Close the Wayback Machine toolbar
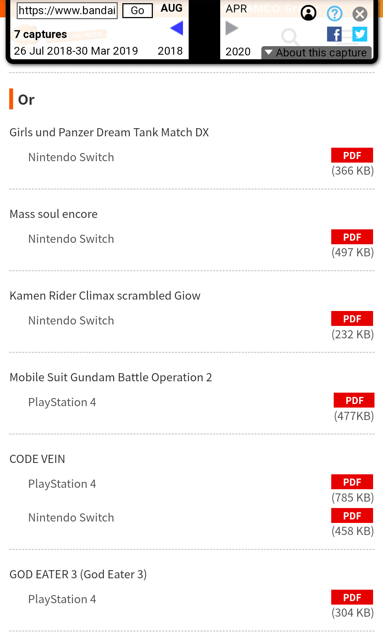This screenshot has height=633, width=383. (360, 14)
